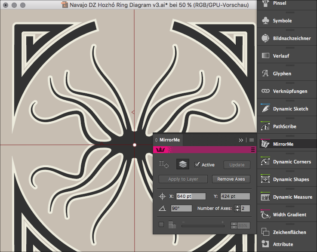Click the Astute crown logo in MirrorMe panel
The width and height of the screenshot is (317, 252).
click(x=160, y=150)
